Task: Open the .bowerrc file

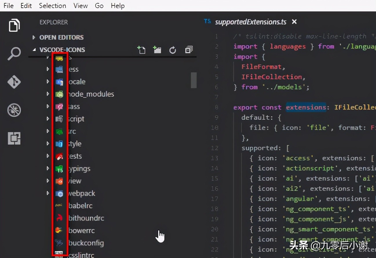Action: click(81, 231)
